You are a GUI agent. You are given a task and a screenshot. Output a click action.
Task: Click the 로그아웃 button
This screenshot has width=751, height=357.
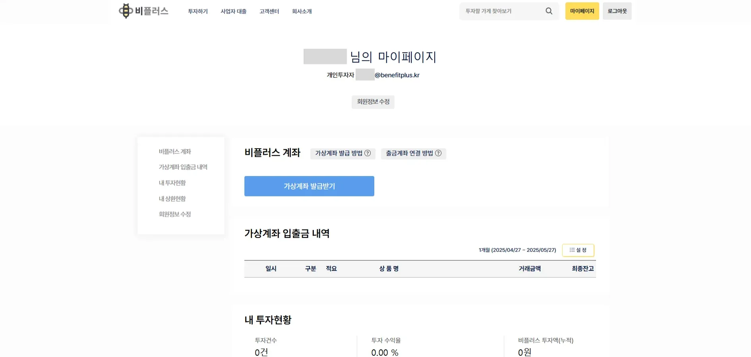[617, 11]
